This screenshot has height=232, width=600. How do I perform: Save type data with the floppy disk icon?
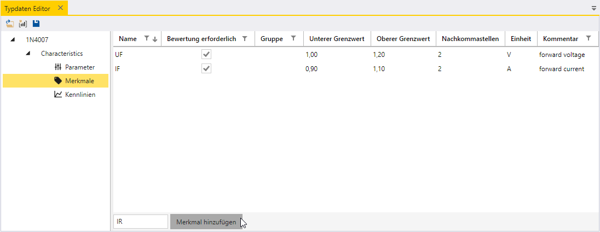click(36, 24)
